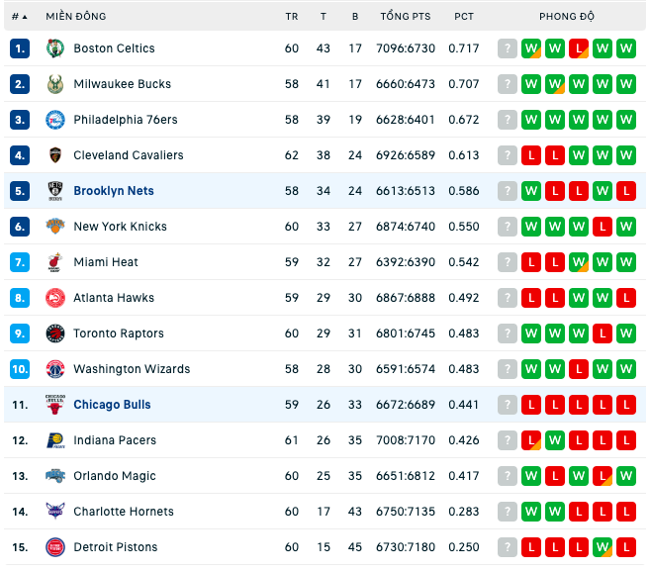Select the Brooklyn Nets logo icon
This screenshot has height=571, width=650.
click(55, 191)
